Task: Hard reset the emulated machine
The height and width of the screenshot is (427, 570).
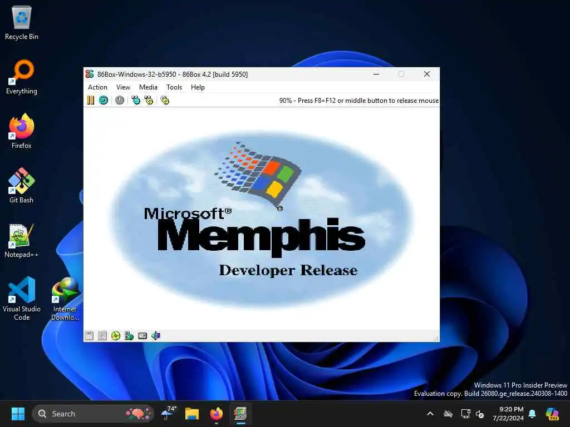Action: click(104, 100)
